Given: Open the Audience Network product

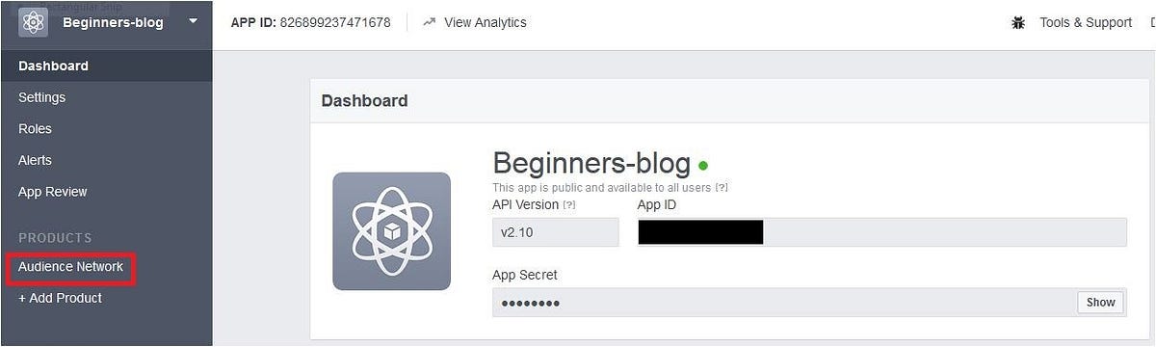Looking at the screenshot, I should coord(71,267).
